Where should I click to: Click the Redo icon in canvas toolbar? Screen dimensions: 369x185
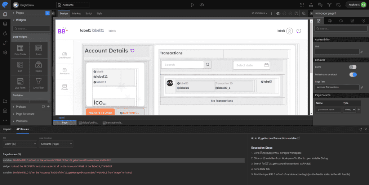[x=290, y=13]
